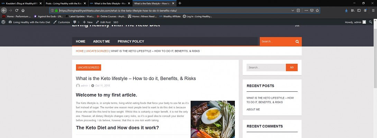Close the Posts Living Healthy tab
Screen dimensions: 377x138
(85, 3)
